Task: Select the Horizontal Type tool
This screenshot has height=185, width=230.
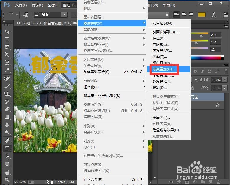Action: point(7,148)
